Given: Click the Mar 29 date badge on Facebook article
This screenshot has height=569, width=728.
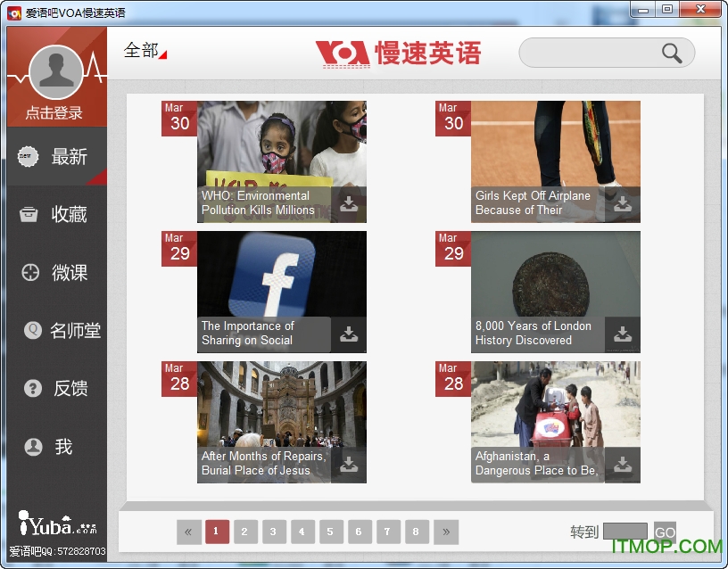Looking at the screenshot, I should [179, 249].
